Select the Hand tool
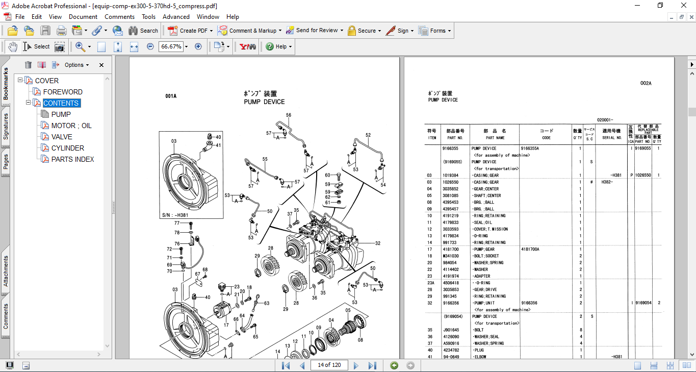Viewport: 696px width, 372px height. point(12,46)
